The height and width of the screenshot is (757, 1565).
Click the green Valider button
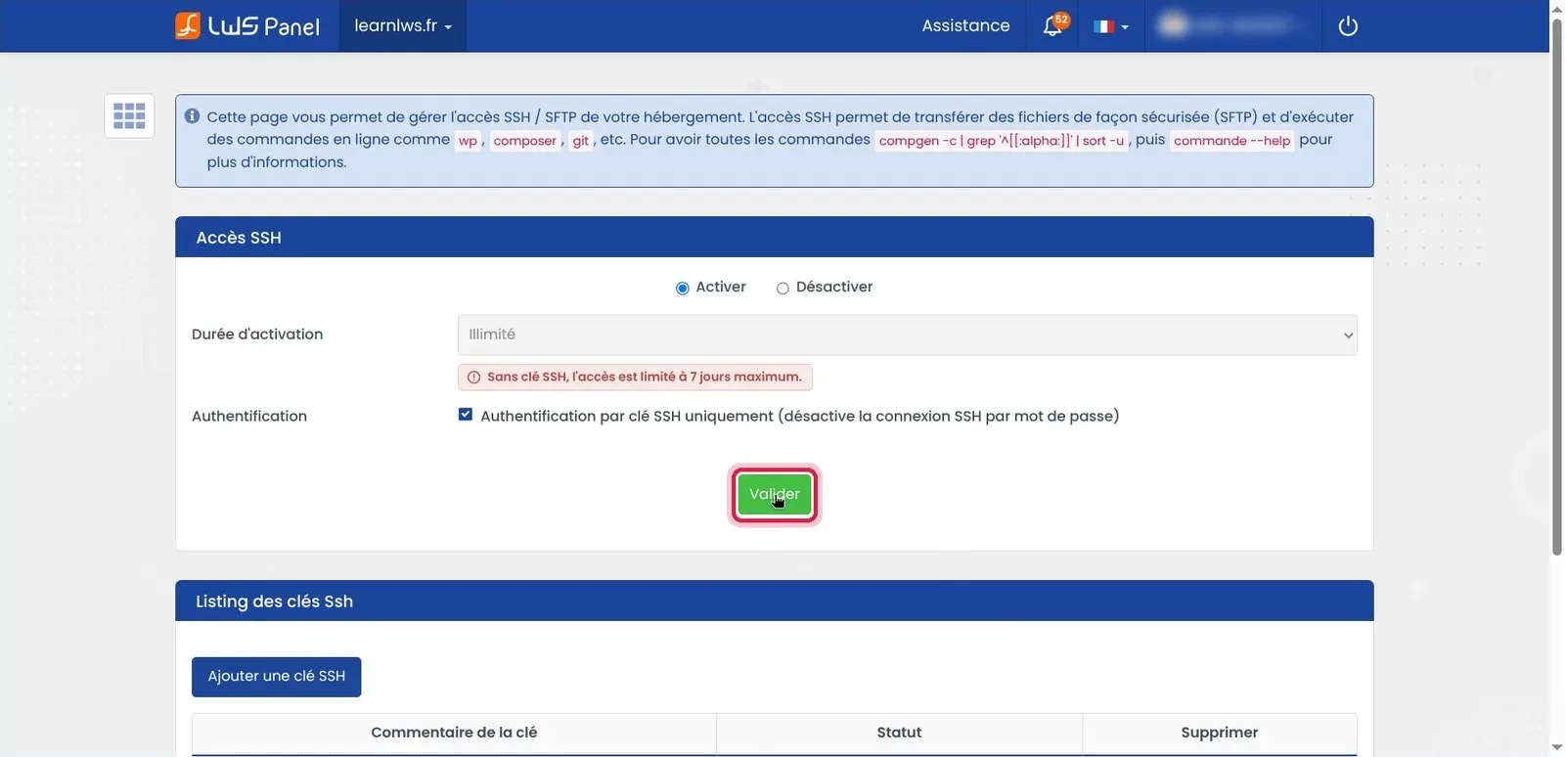(x=775, y=495)
